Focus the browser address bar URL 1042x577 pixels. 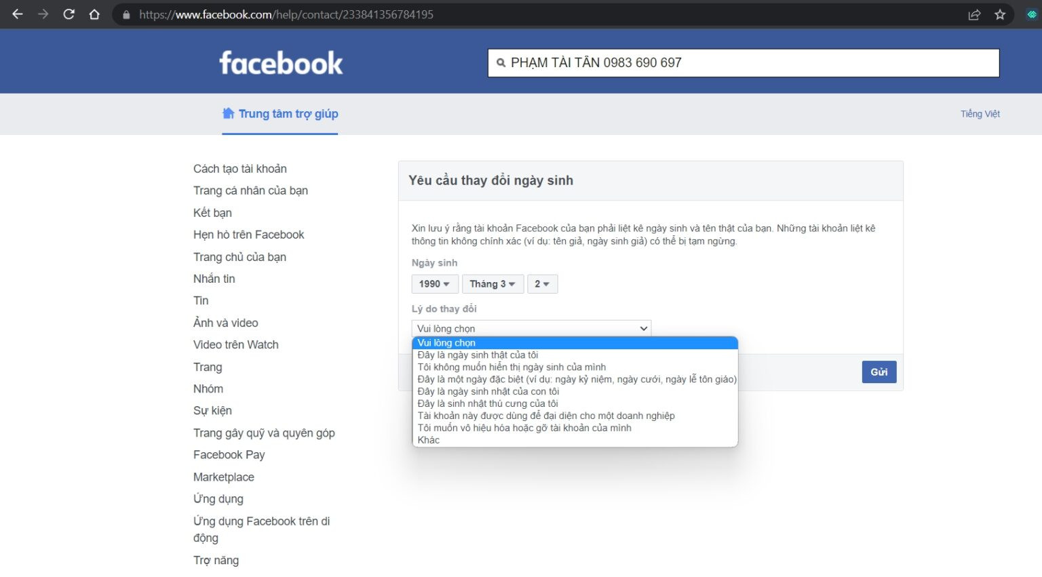tap(286, 14)
